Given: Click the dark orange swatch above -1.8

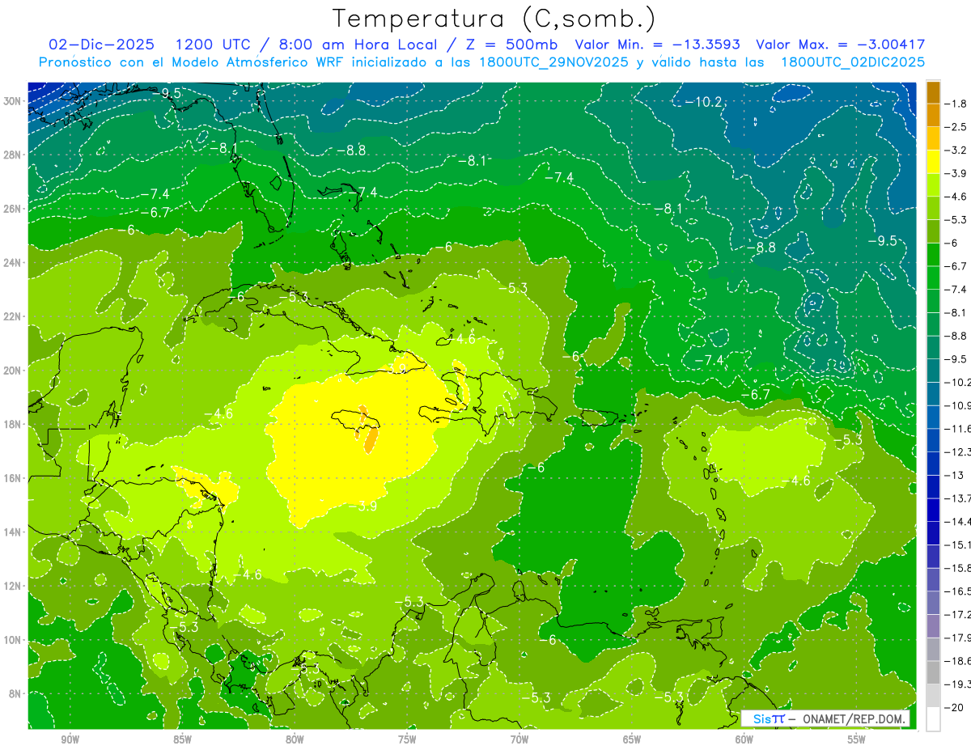Looking at the screenshot, I should pyautogui.click(x=933, y=92).
